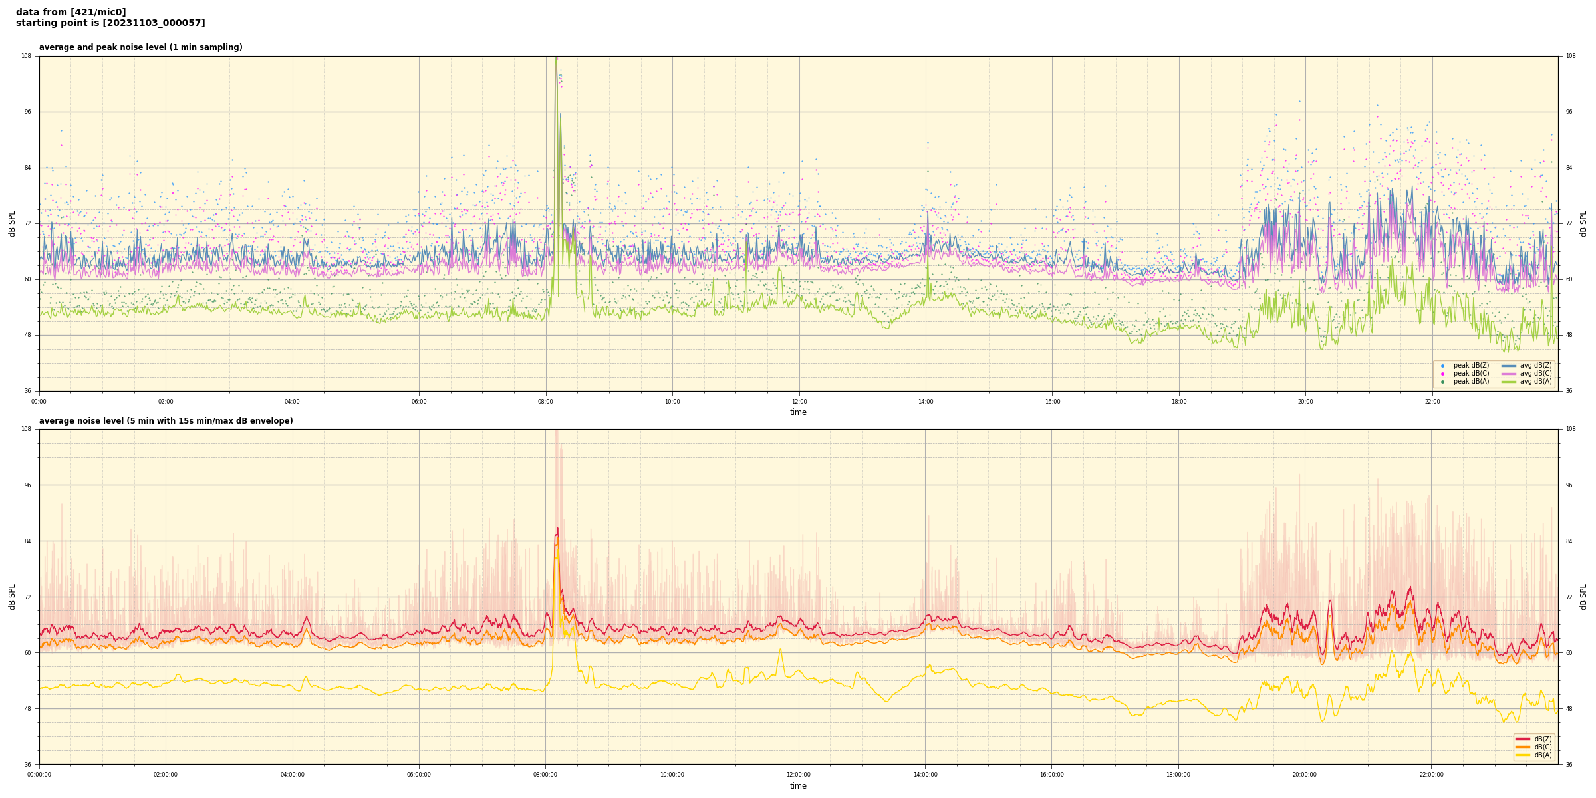
Task: Click the 08:00:00 tick label on bottom chart
Action: [x=545, y=775]
